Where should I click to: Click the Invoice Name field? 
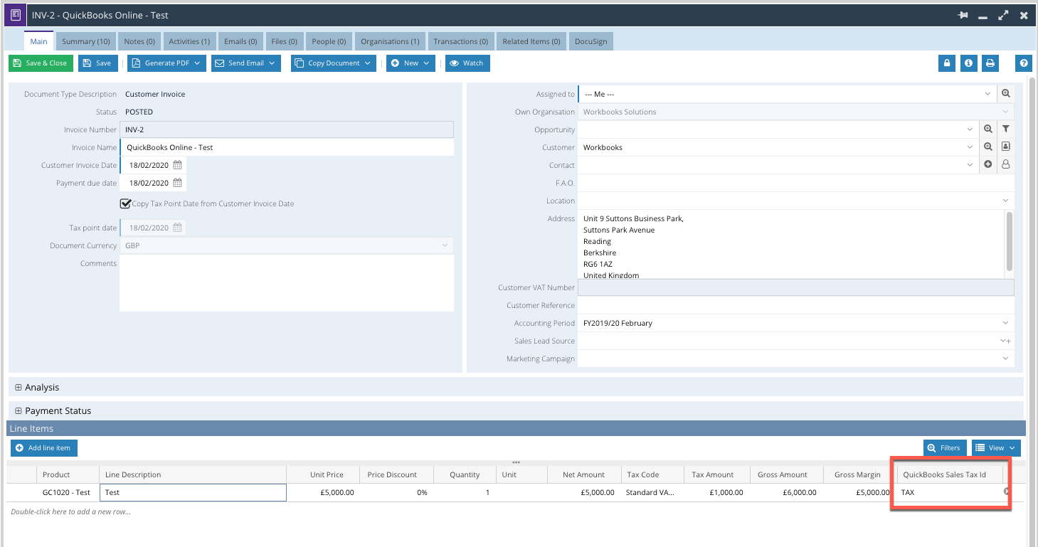pos(287,147)
